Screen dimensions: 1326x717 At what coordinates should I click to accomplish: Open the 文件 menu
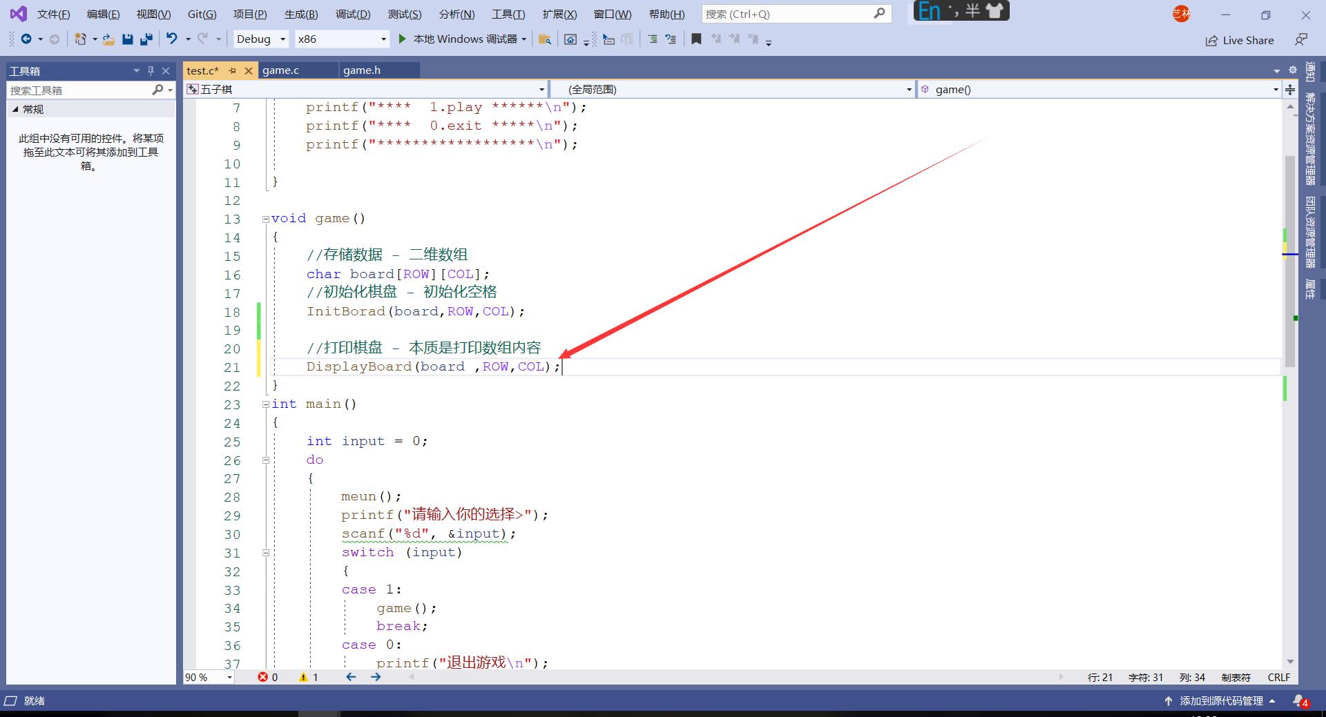[53, 14]
